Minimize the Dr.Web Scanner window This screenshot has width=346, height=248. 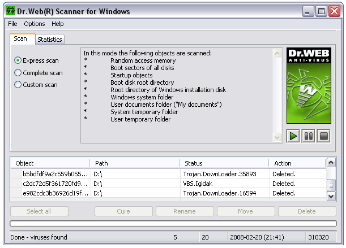click(308, 11)
